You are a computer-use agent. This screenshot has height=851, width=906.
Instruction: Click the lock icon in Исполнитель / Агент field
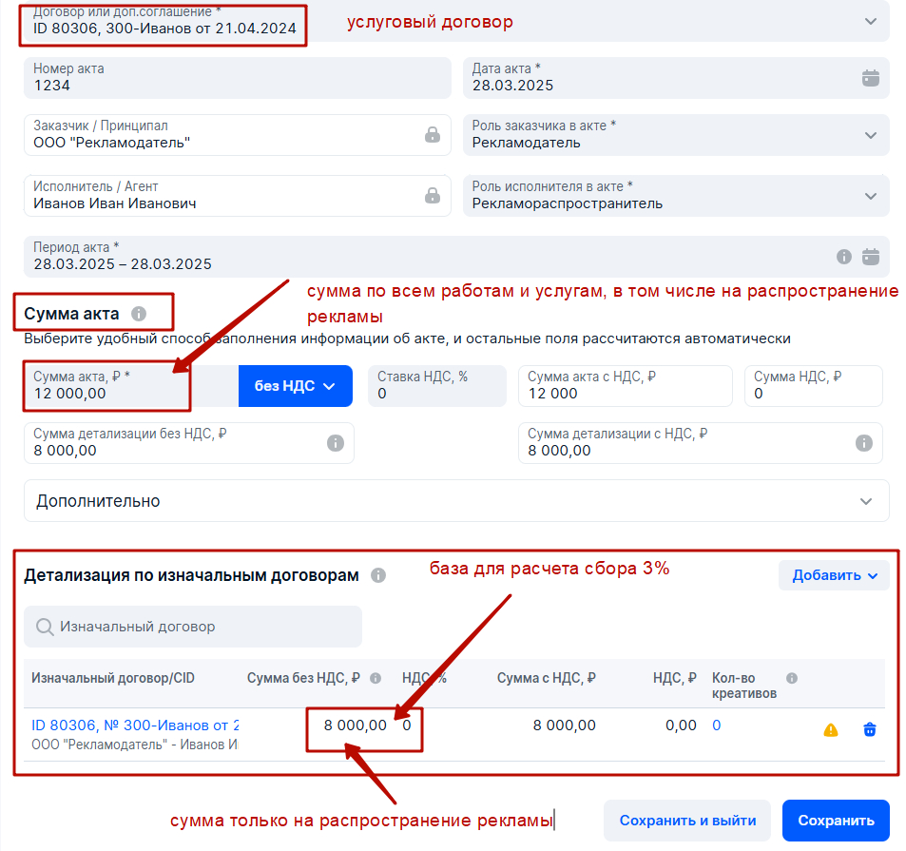tap(433, 196)
